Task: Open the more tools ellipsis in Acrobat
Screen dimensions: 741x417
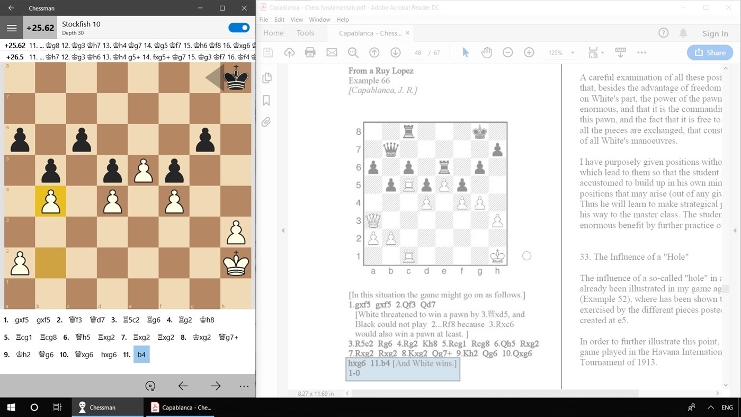Action: point(642,52)
